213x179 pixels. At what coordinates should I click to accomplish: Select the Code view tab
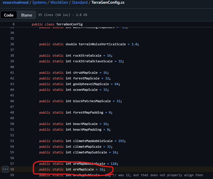pos(9,15)
